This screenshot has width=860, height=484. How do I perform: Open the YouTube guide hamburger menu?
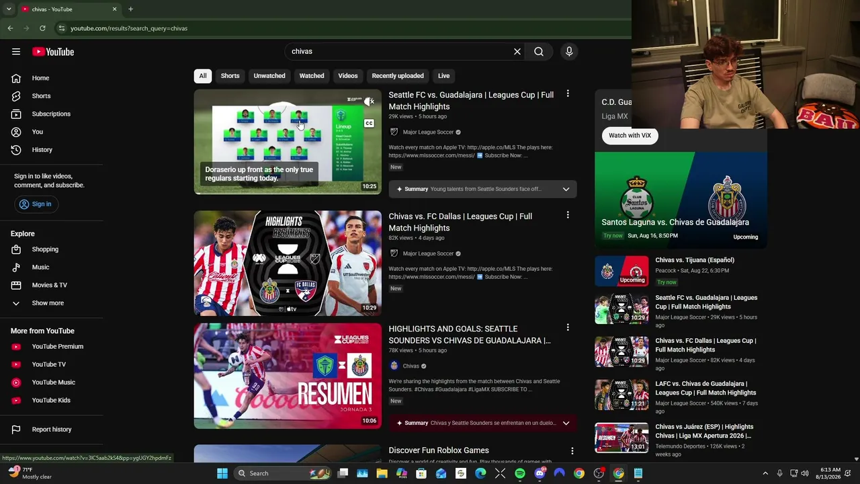(x=16, y=52)
